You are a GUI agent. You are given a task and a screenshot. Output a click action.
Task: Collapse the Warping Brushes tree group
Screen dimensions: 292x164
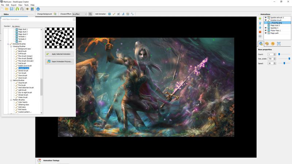[x=11, y=46]
